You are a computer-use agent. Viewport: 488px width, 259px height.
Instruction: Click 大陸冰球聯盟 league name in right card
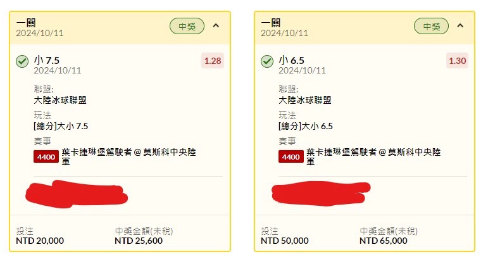pyautogui.click(x=305, y=99)
